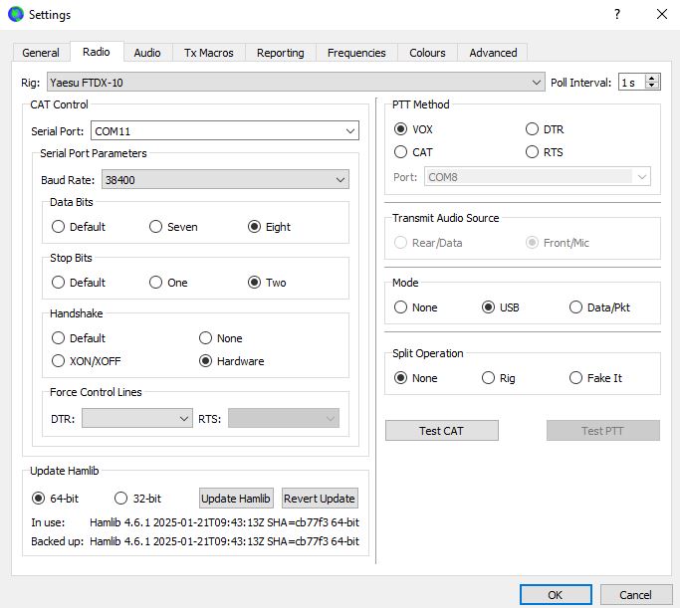Viewport: 680px width, 608px height.
Task: Click the Settings globe icon in title bar
Action: (x=15, y=15)
